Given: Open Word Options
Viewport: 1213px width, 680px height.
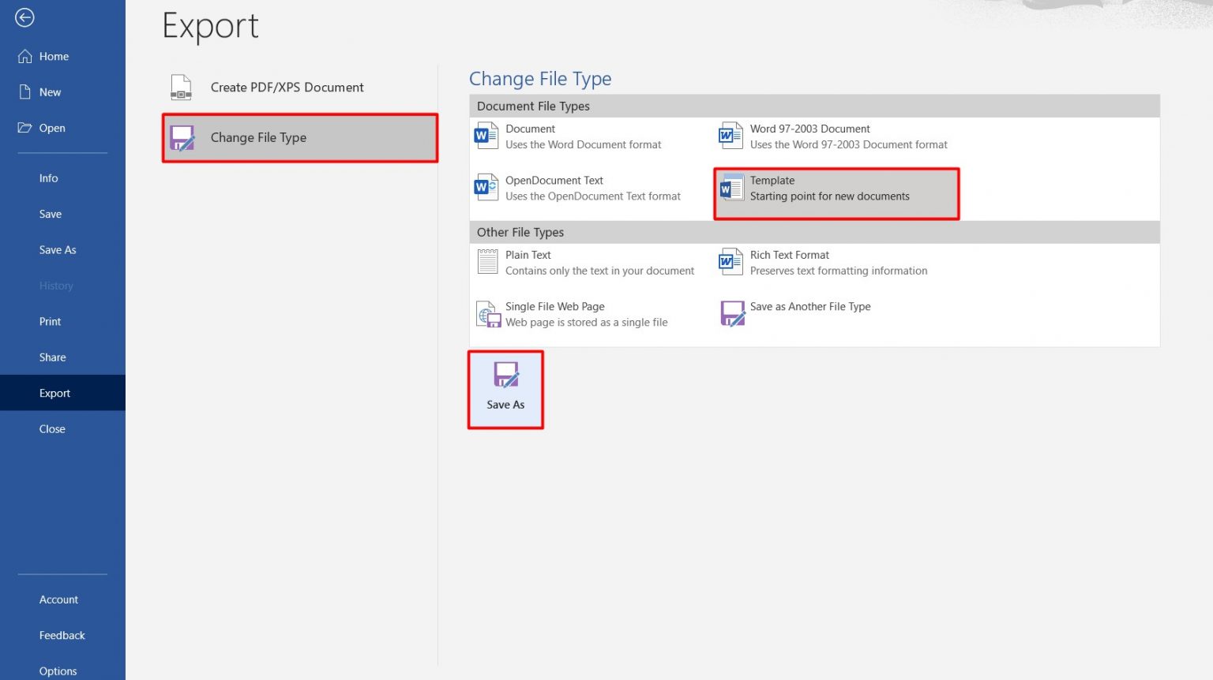Looking at the screenshot, I should pos(58,670).
